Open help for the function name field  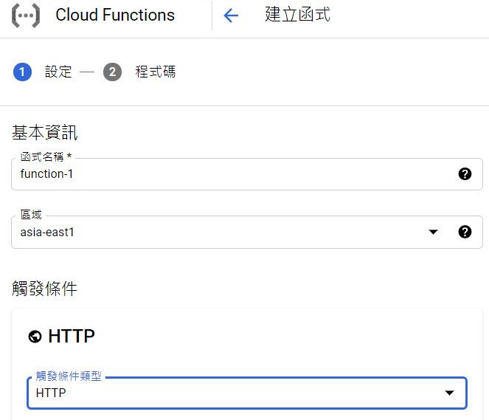click(465, 173)
